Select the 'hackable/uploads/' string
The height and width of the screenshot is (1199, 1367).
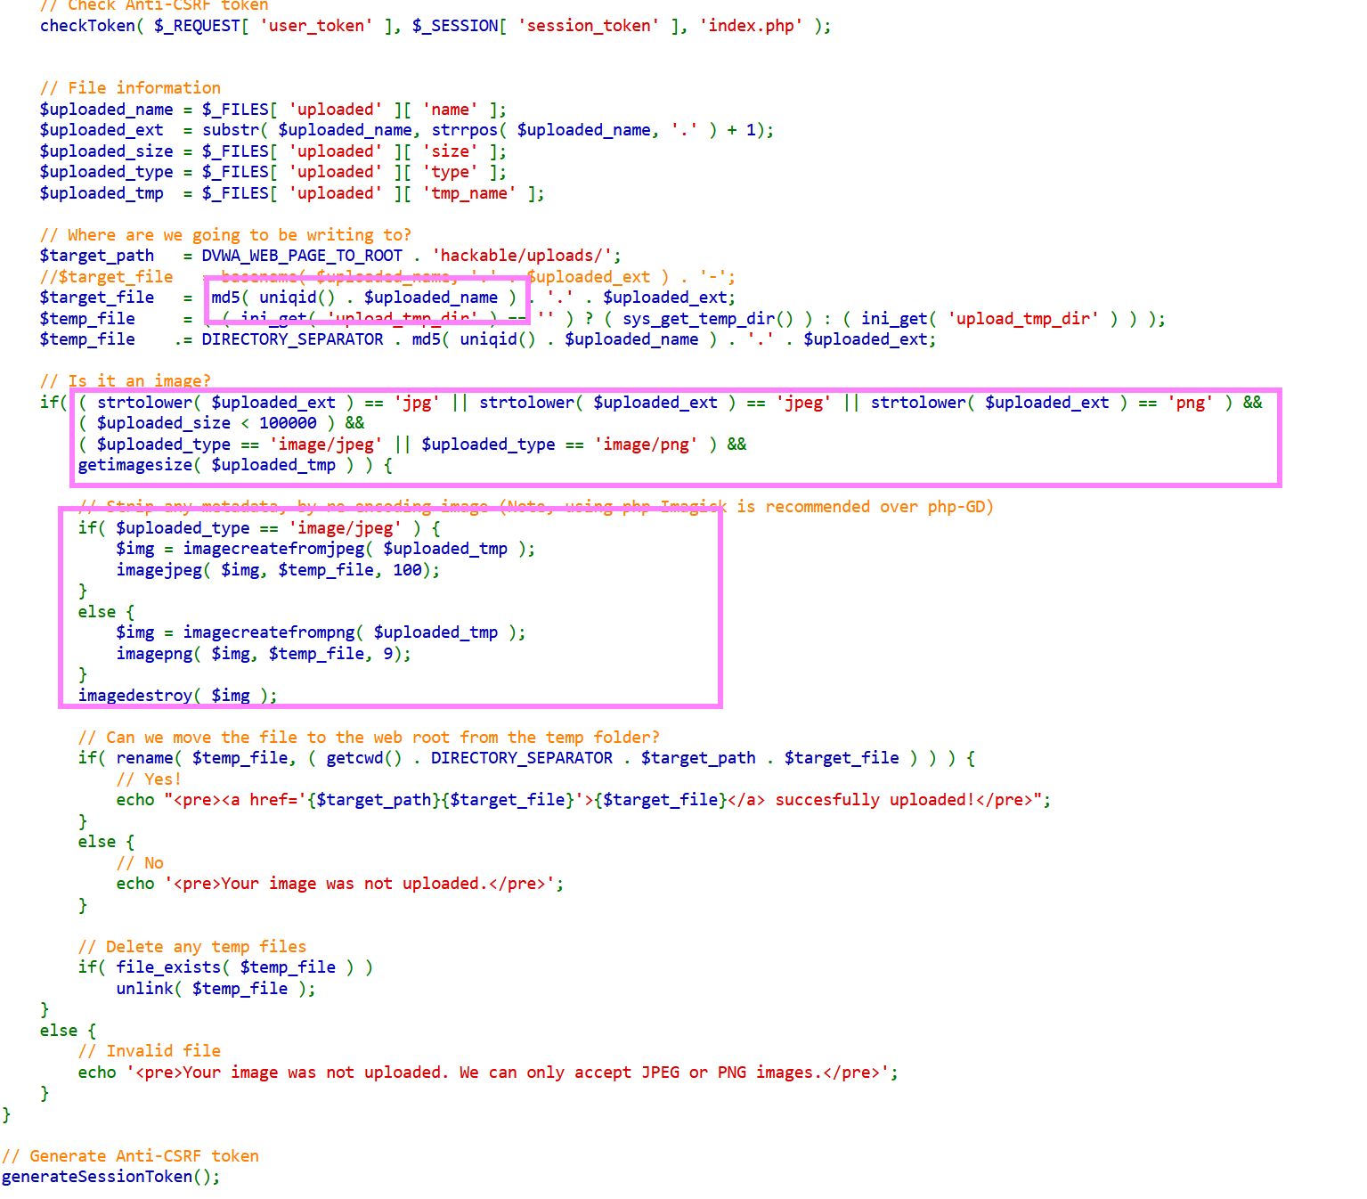(522, 256)
